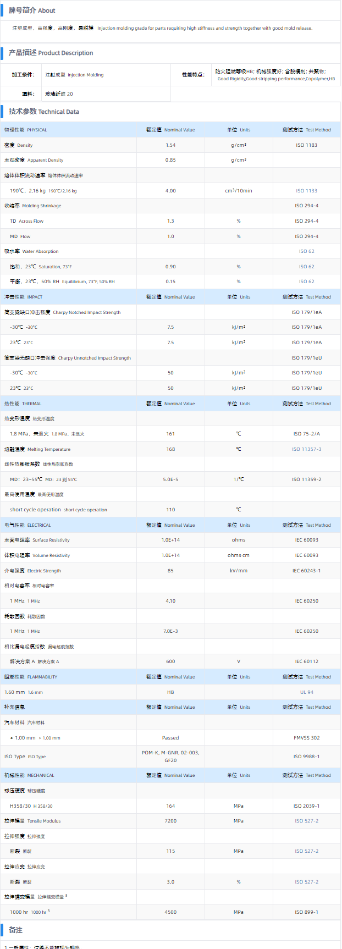Image resolution: width=342 pixels, height=949 pixels.
Task: Click ISO 62 link in Water Absorption row
Action: coord(306,251)
